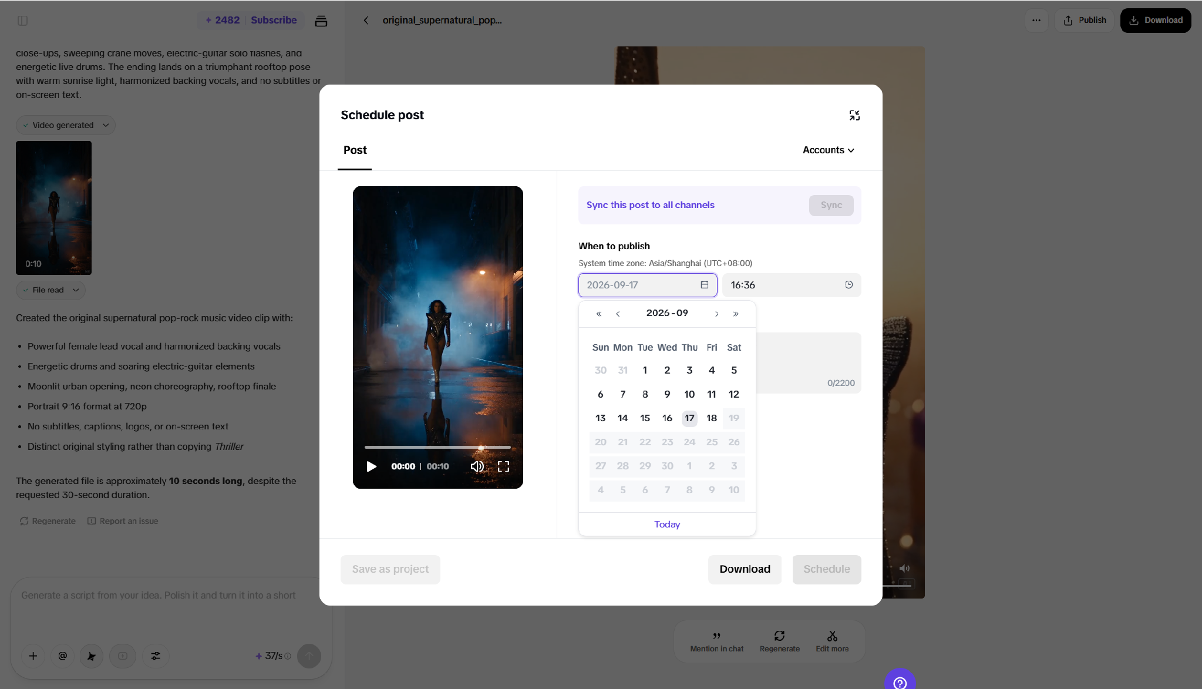
Task: Click the 2026-09 month header
Action: click(x=667, y=313)
